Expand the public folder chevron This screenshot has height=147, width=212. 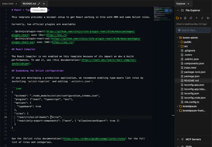(x=179, y=42)
